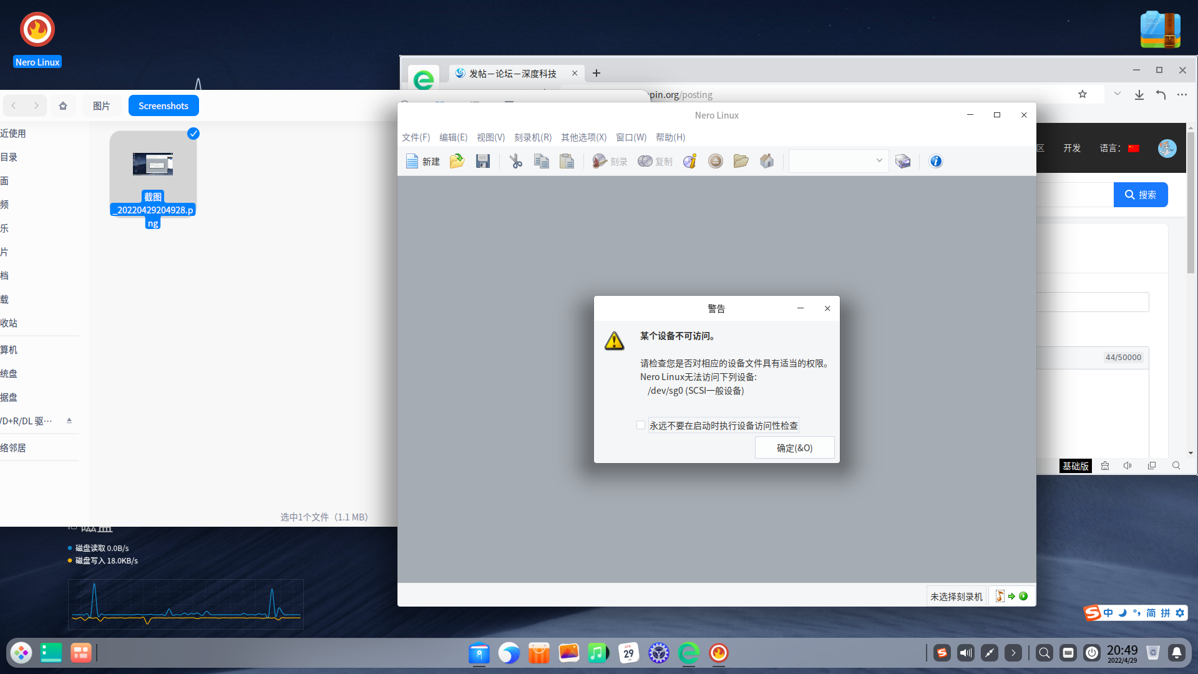The width and height of the screenshot is (1198, 674).
Task: Deselect the checked screenshot file
Action: [193, 134]
